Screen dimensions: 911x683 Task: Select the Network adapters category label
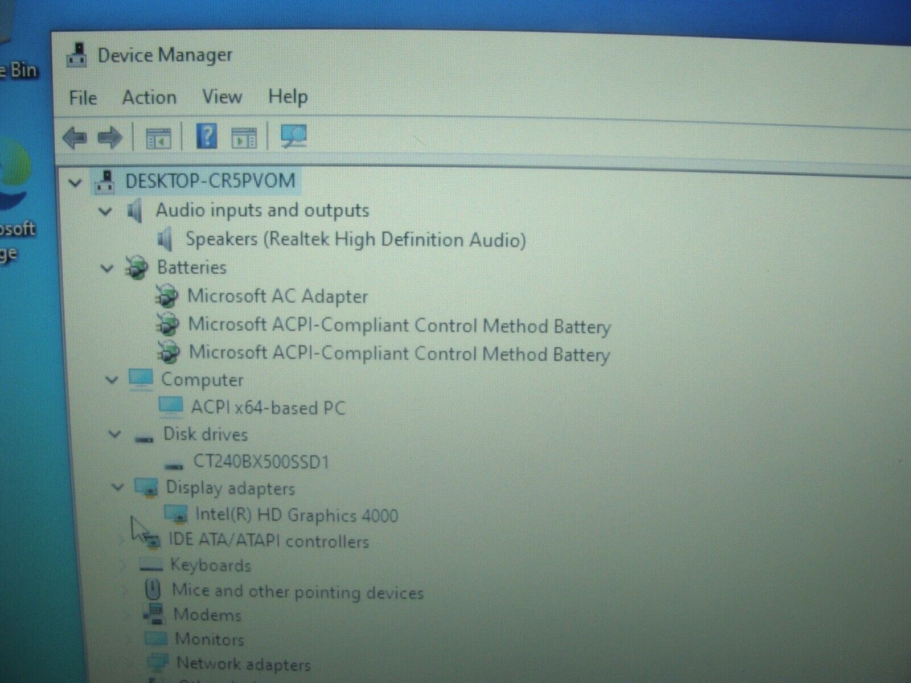244,664
